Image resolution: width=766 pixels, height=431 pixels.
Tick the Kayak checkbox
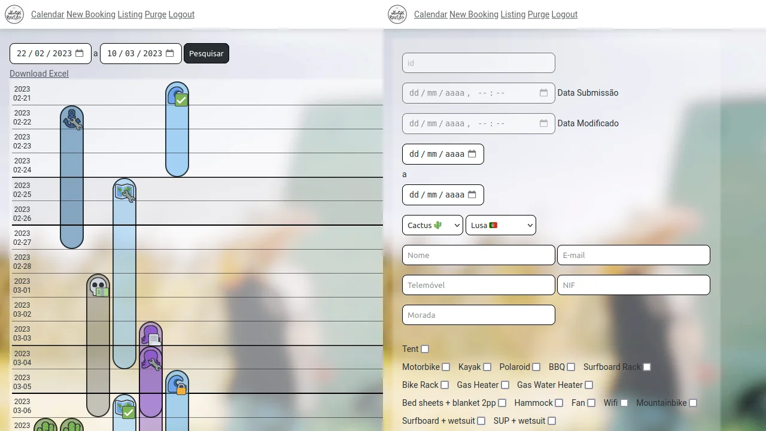coord(487,367)
